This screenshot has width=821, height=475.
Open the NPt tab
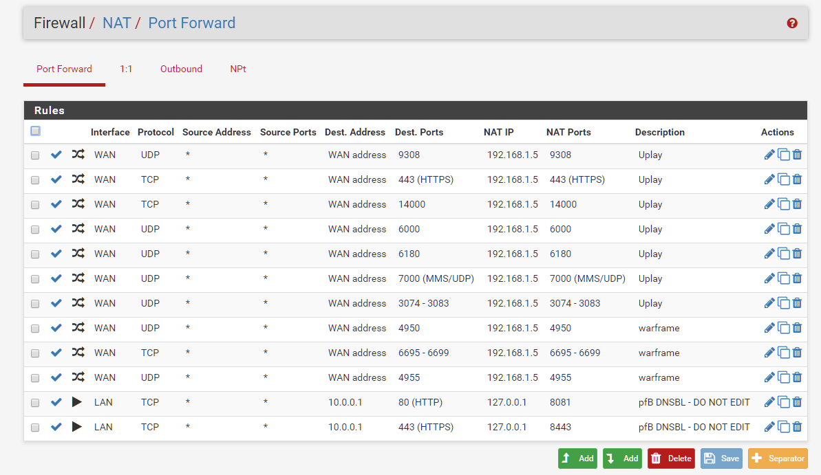(x=238, y=69)
